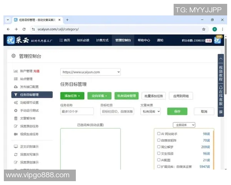Click the funnel icon beside 任务目标管理
This screenshot has width=231, height=185.
coord(16,95)
